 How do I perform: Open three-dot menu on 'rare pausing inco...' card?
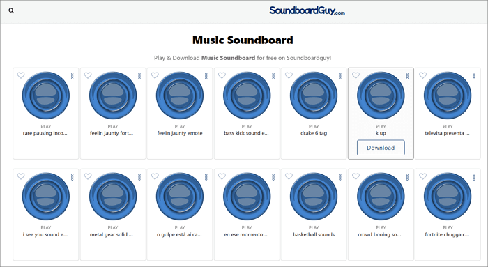coord(73,76)
